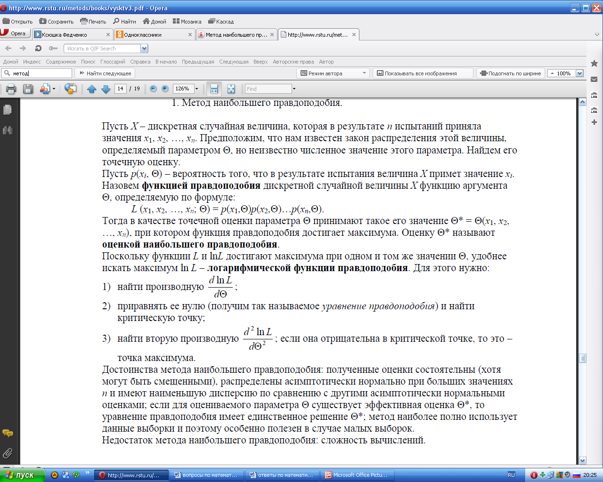The width and height of the screenshot is (603, 482).
Task: Toggle fit one full page icon
Action: click(x=231, y=88)
